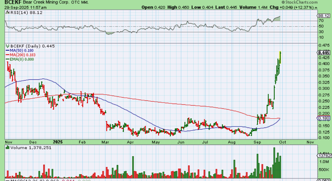The height and width of the screenshot is (181, 332).
Task: Select the 30 level on RSI axis
Action: click(321, 32)
